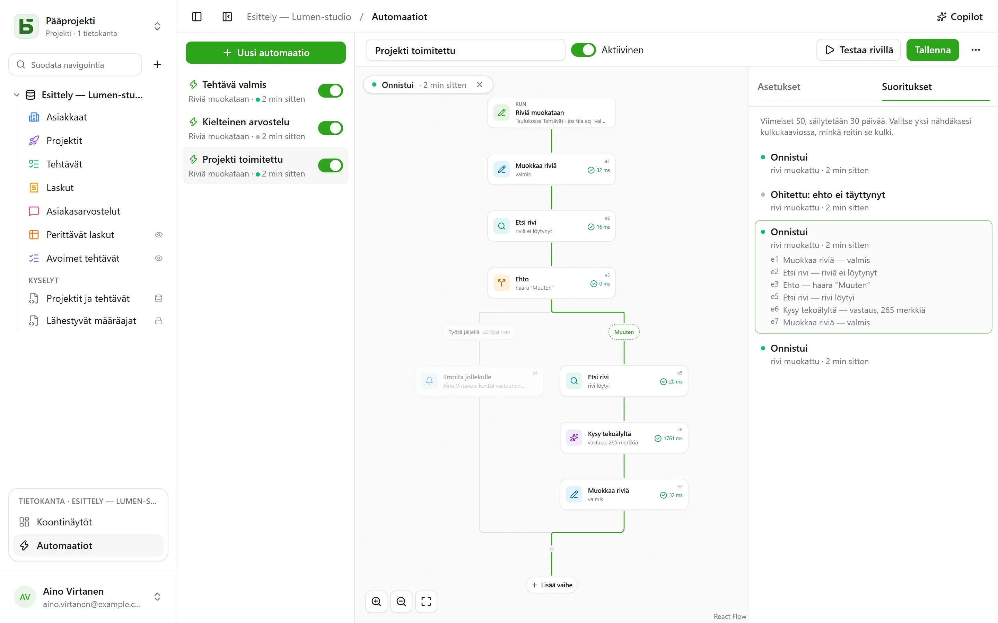The width and height of the screenshot is (998, 623).
Task: Switch off the Aktiivinen toggle
Action: [583, 50]
